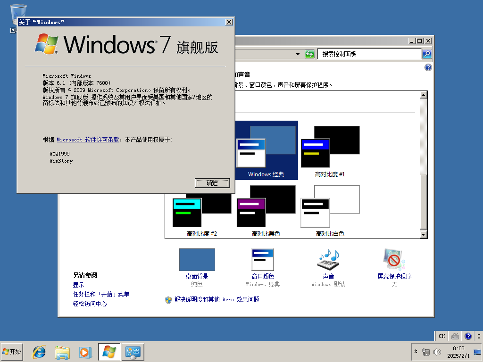The width and height of the screenshot is (483, 362).
Task: Click the search magnifier icon in control panel
Action: (427, 54)
